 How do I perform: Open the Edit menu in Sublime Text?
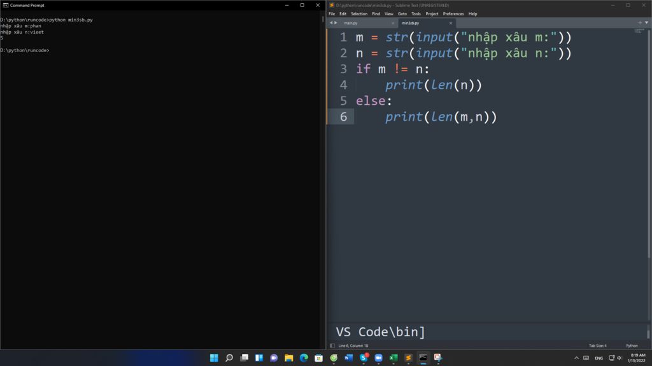coord(343,14)
